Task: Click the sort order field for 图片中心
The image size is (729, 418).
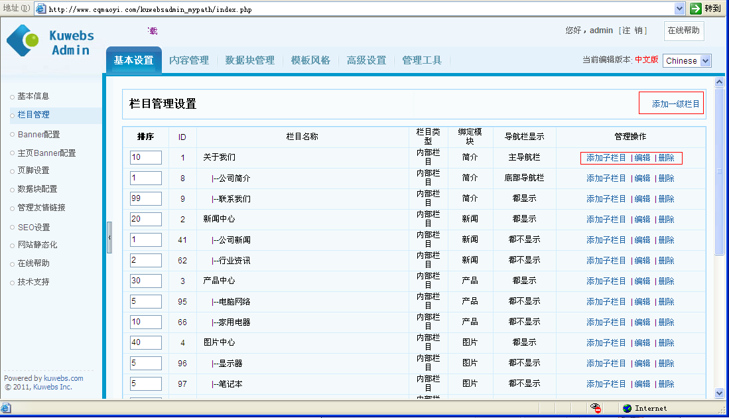Action: 145,342
